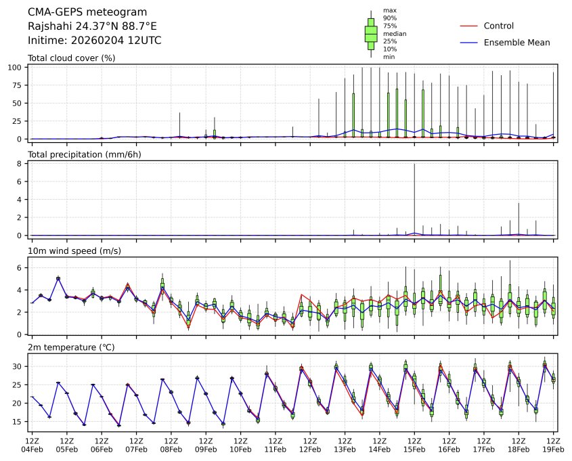
Task: Select the Total precipitation (mm/6h) panel title
Action: pyautogui.click(x=84, y=155)
